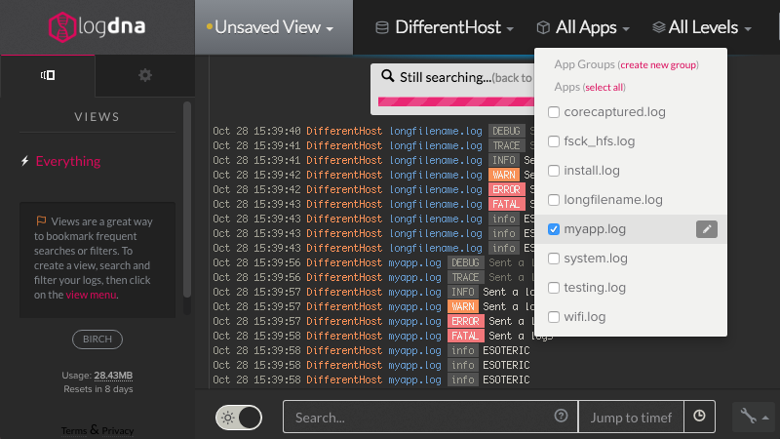Click the BIRCH plan button
This screenshot has height=439, width=780.
click(x=97, y=339)
